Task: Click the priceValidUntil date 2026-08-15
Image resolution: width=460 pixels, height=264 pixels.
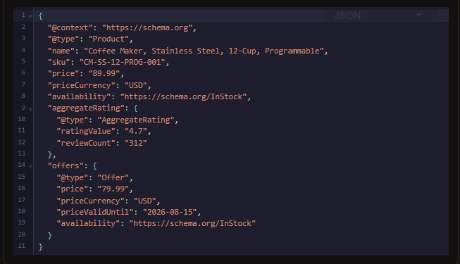Action: 170,212
